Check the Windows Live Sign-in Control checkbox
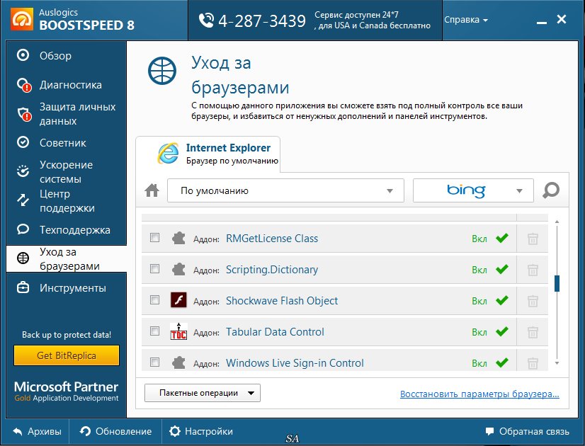The width and height of the screenshot is (585, 446). (x=154, y=362)
